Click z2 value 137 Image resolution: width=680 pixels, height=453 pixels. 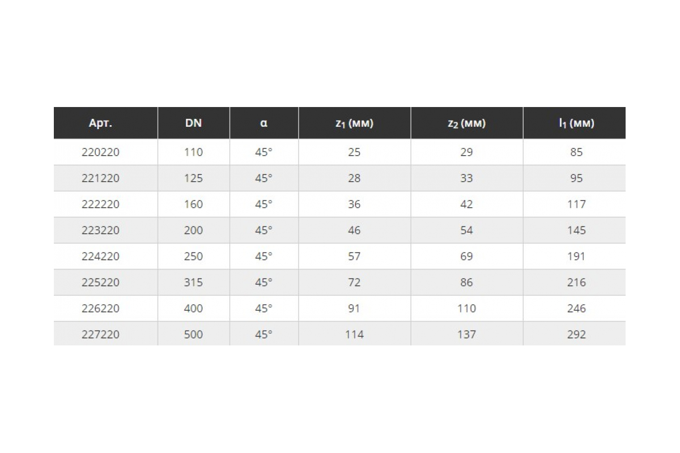coord(466,335)
